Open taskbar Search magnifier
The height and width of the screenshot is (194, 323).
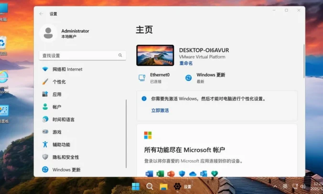pos(150,186)
